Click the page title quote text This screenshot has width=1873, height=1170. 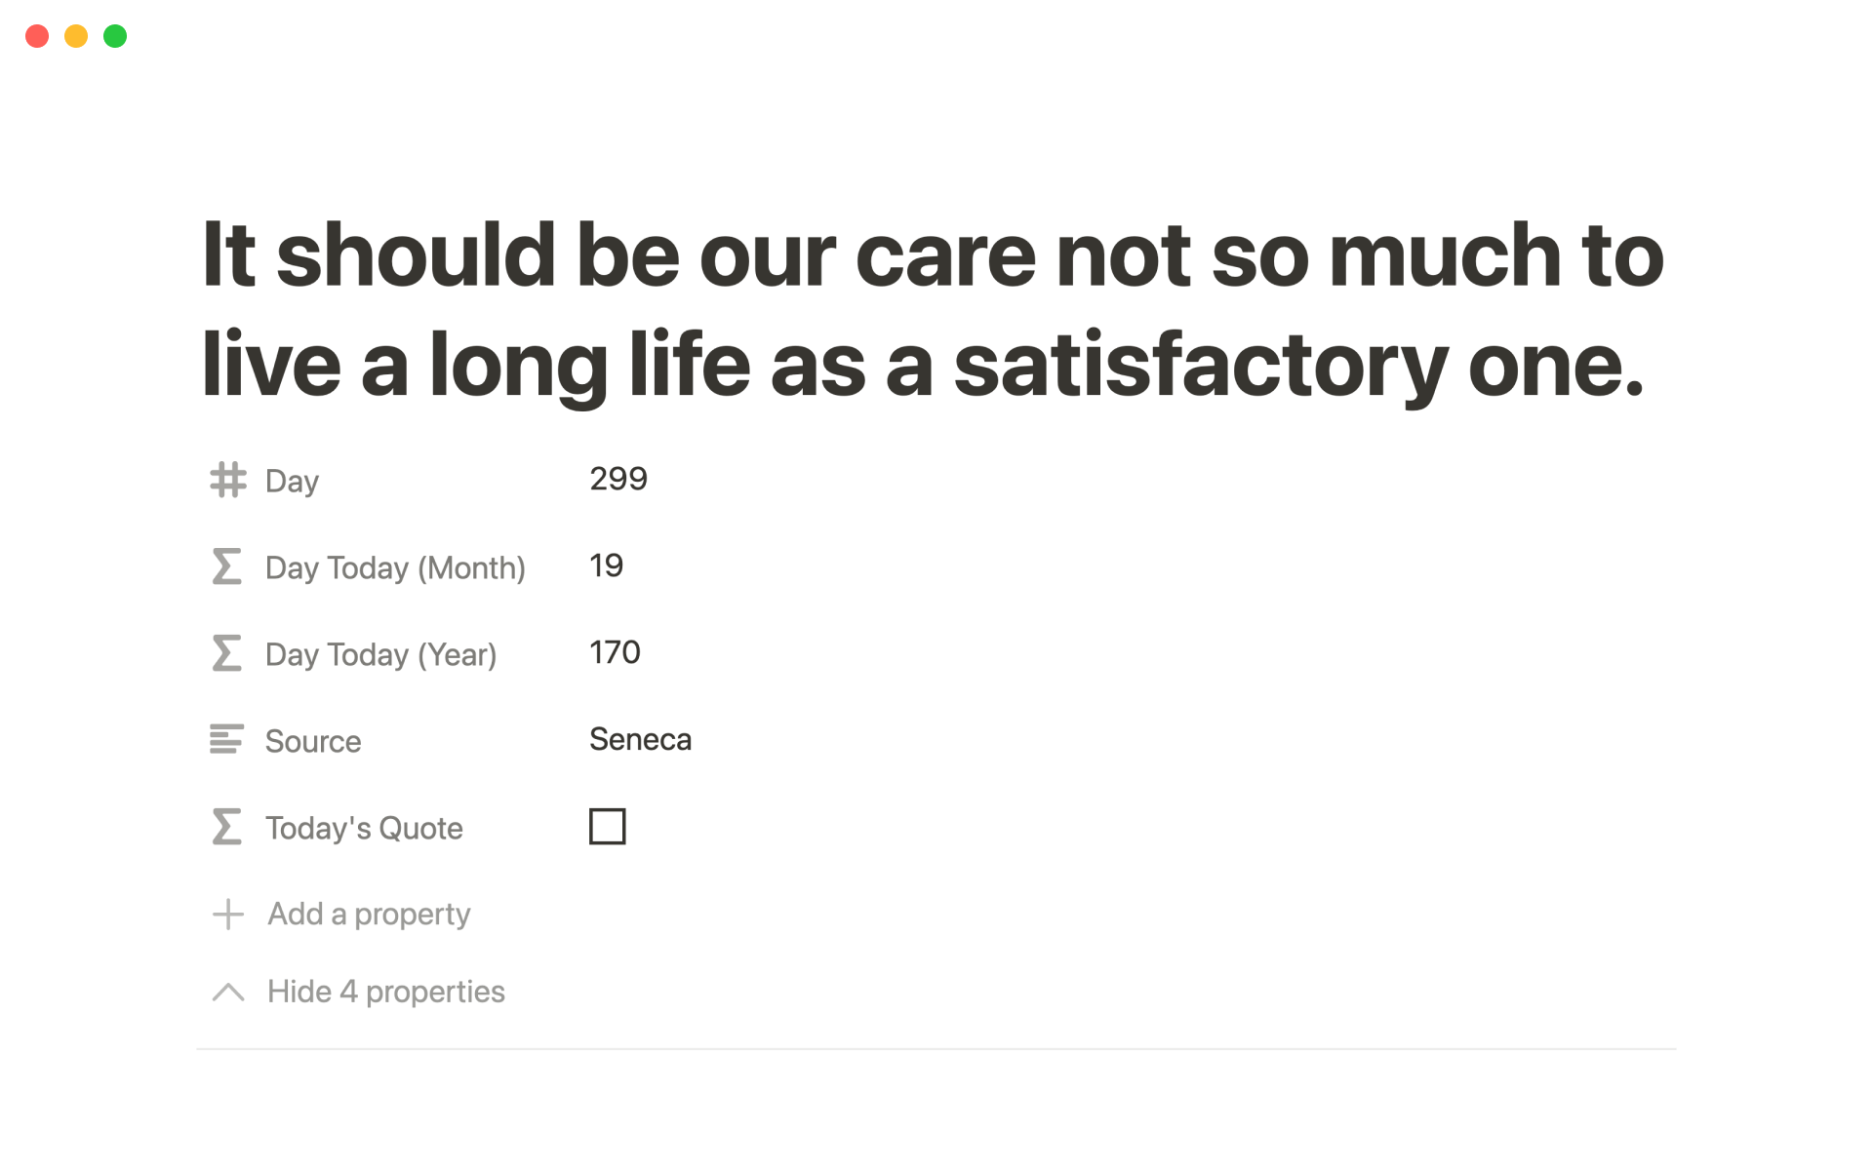coord(932,308)
